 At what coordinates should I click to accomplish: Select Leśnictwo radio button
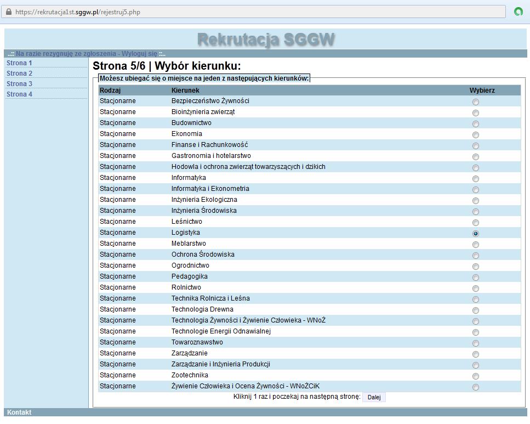[x=476, y=222]
